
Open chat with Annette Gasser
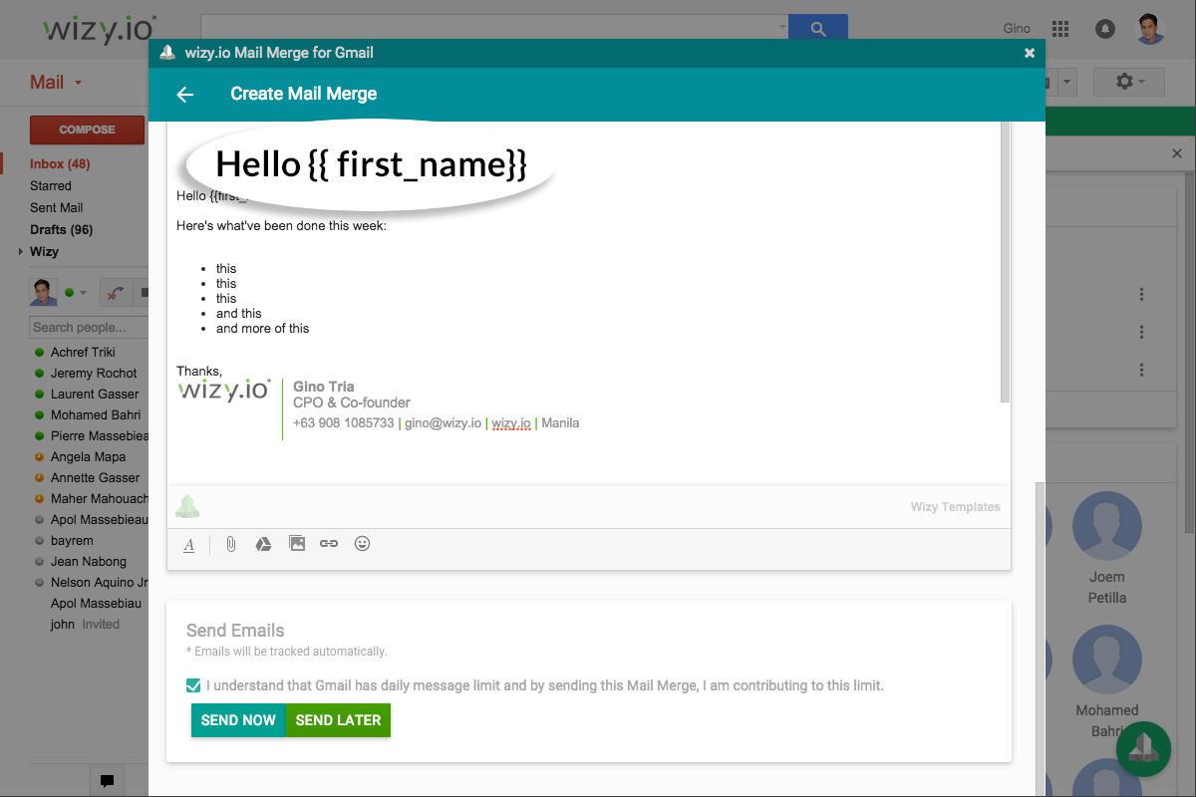click(95, 478)
